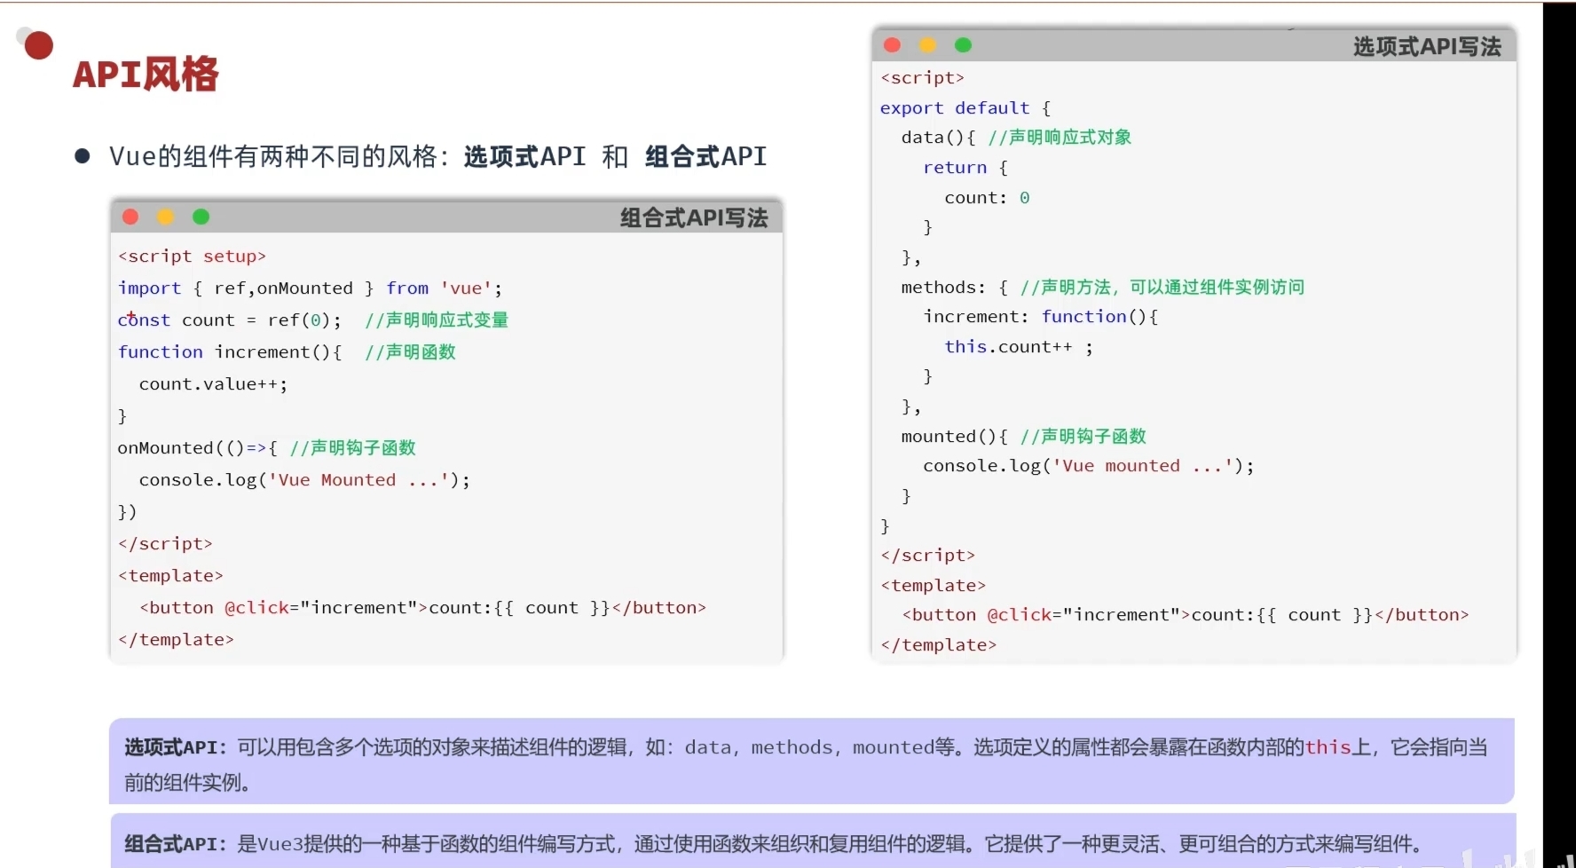The width and height of the screenshot is (1576, 868).
Task: Click the onMounted(()=>{ code
Action: [198, 448]
